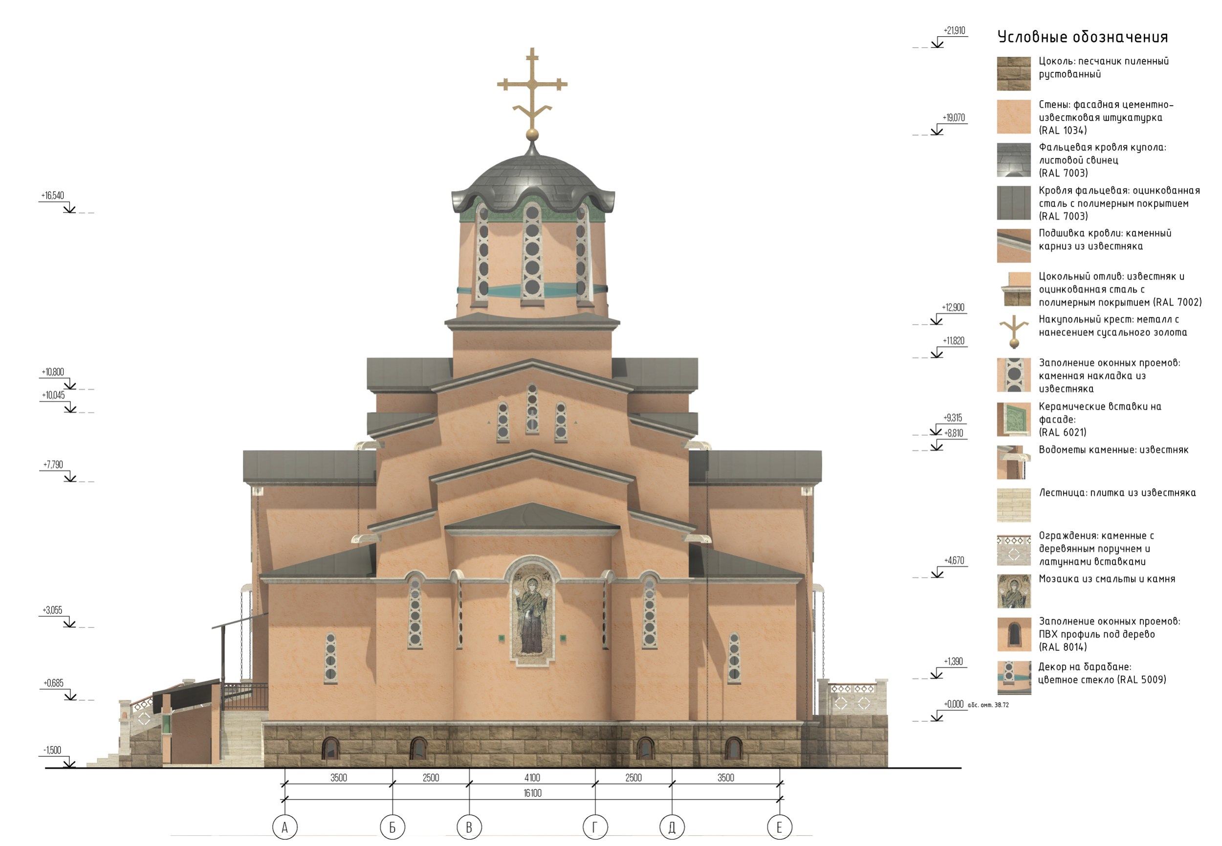Select the stone water spout legend thumbnail
The height and width of the screenshot is (846, 1222).
coord(1013,462)
